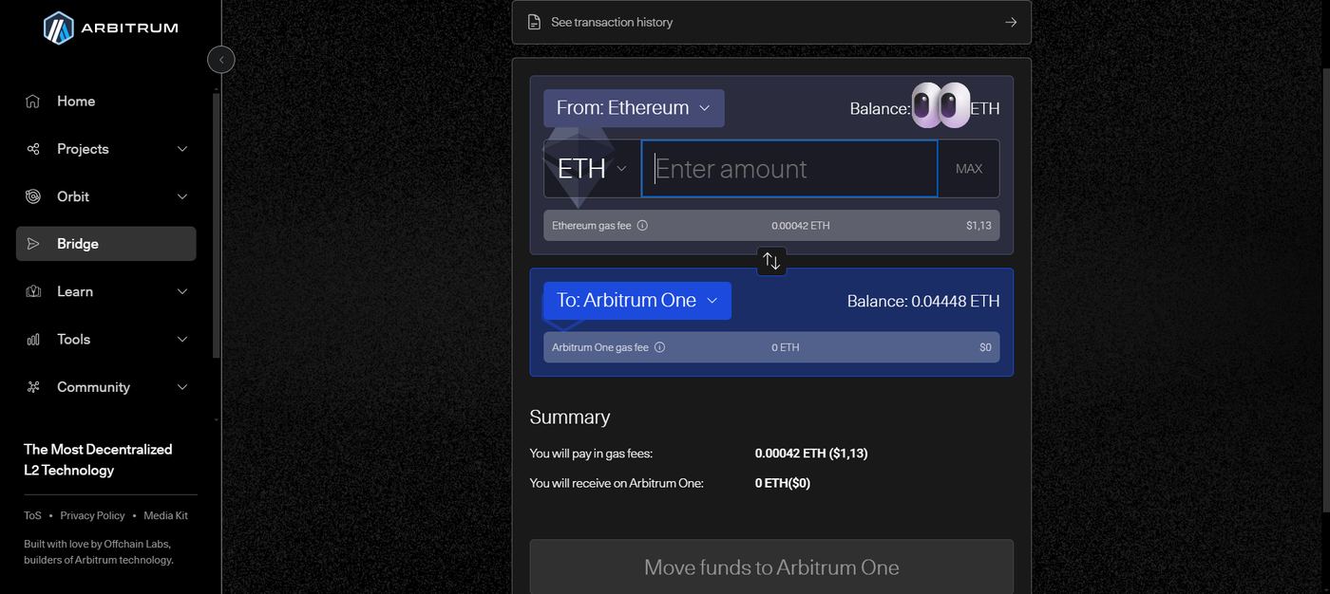This screenshot has height=594, width=1330.
Task: Click the Home house icon
Action: pyautogui.click(x=33, y=101)
